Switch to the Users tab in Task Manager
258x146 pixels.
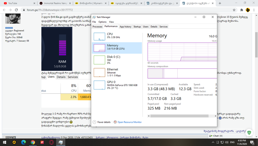(146, 27)
